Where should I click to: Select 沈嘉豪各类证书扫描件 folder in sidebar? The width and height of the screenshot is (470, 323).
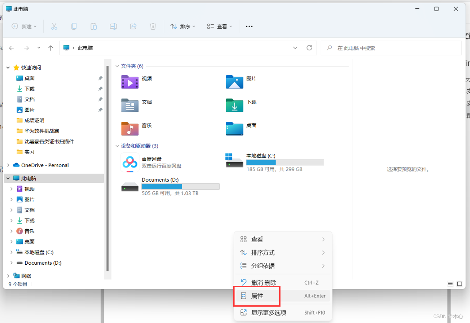(49, 141)
